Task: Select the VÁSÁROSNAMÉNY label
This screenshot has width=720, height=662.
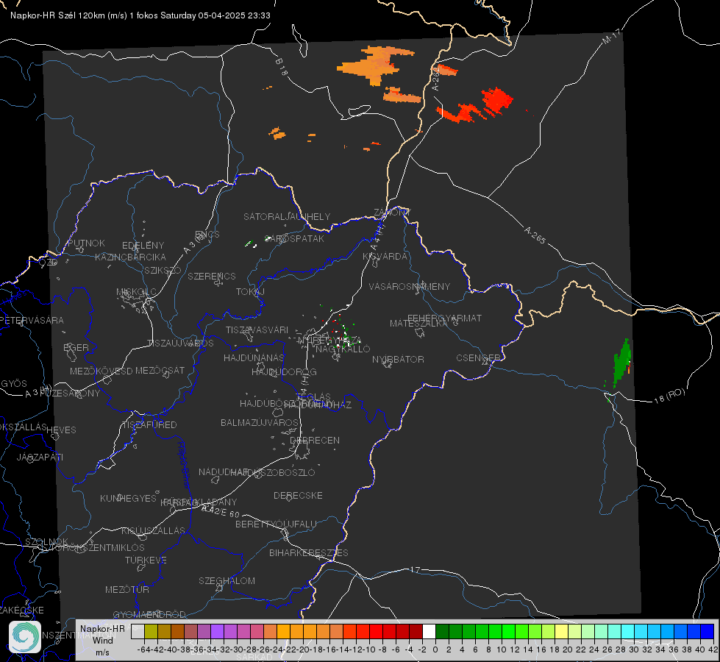Action: (x=410, y=286)
